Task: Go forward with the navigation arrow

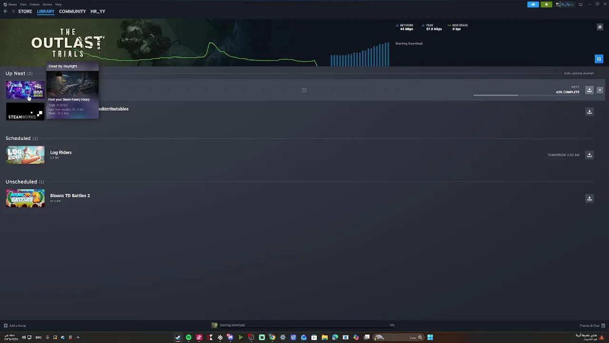Action: [x=12, y=11]
